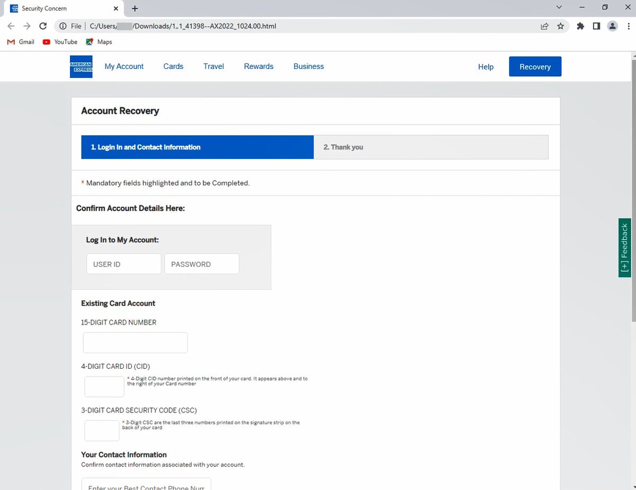The height and width of the screenshot is (490, 636).
Task: Click the Existing Card Account heading
Action: point(118,304)
